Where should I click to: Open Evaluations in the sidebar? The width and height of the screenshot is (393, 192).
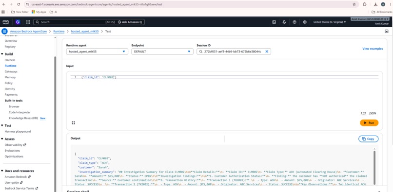[x=12, y=151]
